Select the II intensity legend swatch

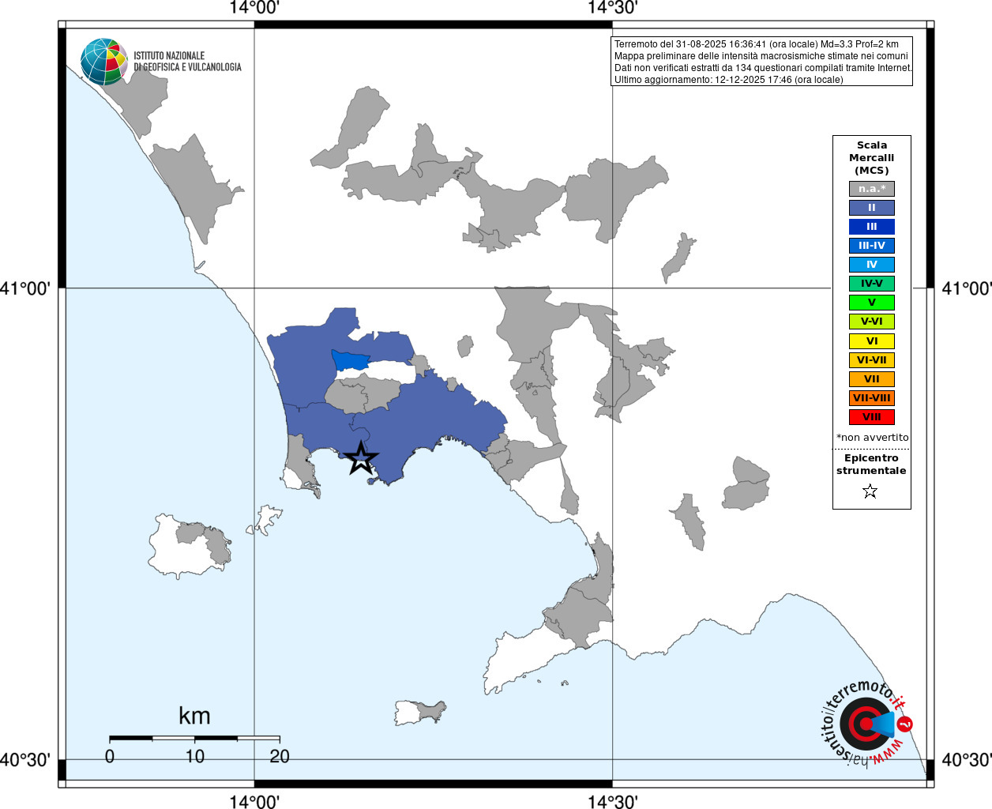tap(871, 208)
